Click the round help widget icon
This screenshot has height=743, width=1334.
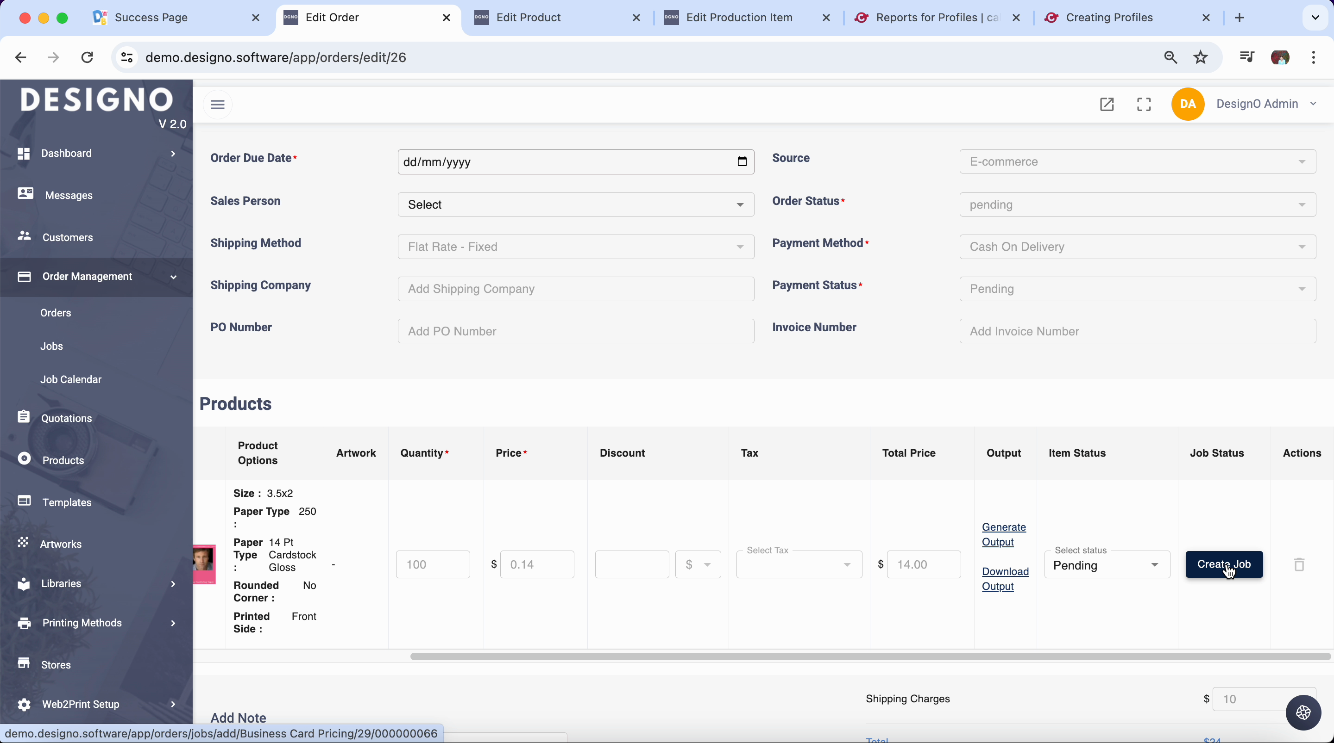pos(1303,712)
